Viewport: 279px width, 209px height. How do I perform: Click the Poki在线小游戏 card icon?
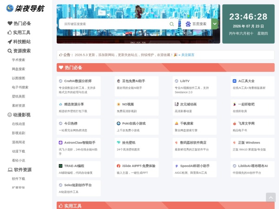coord(119,124)
